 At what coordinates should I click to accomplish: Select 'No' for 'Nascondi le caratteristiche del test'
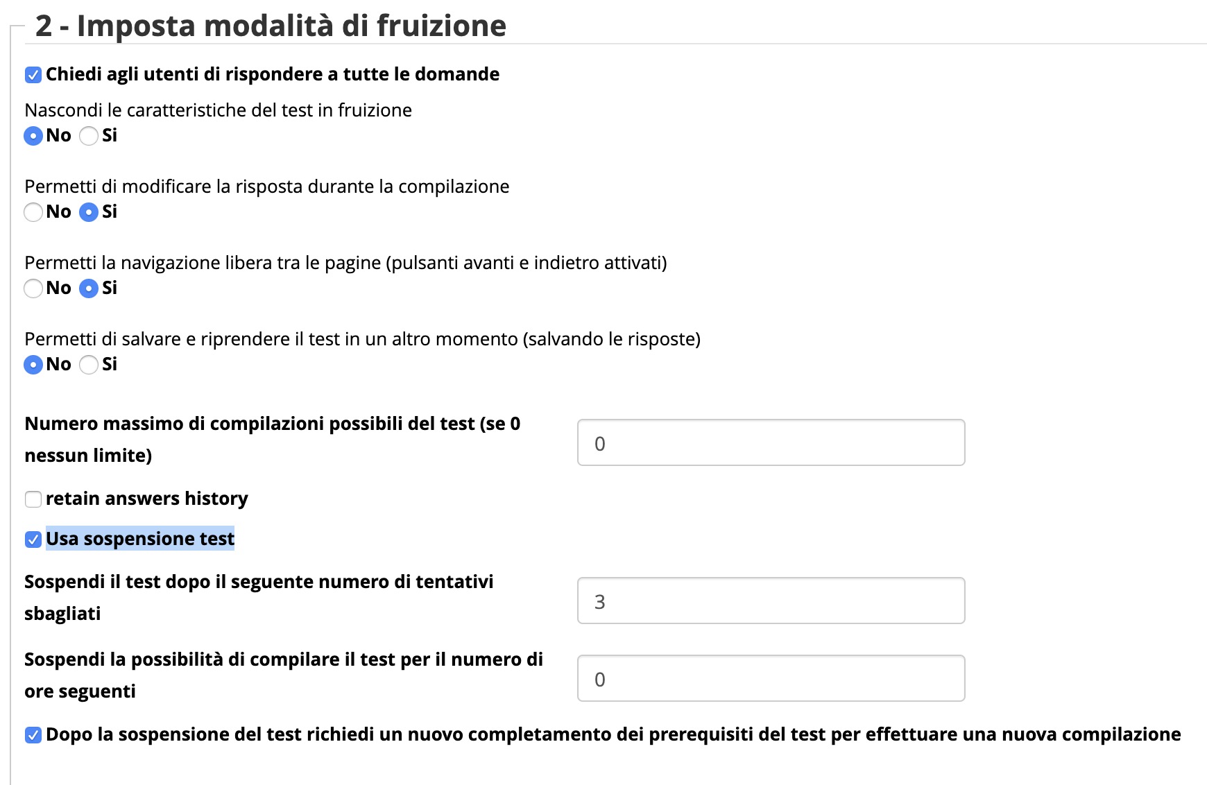pos(33,136)
